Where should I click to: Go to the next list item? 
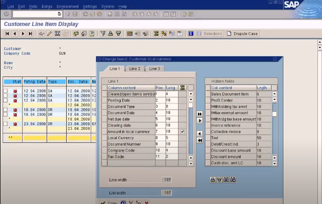pyautogui.click(x=23, y=34)
